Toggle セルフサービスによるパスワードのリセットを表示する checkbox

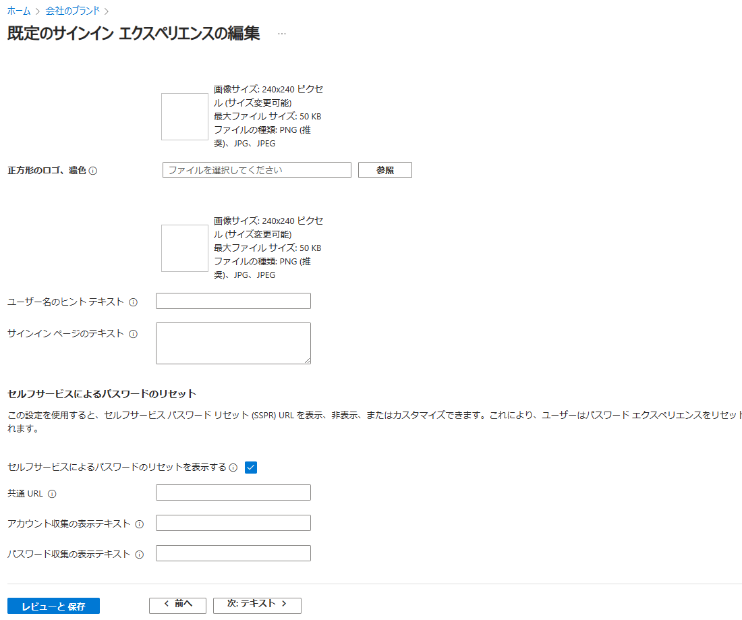pos(251,468)
